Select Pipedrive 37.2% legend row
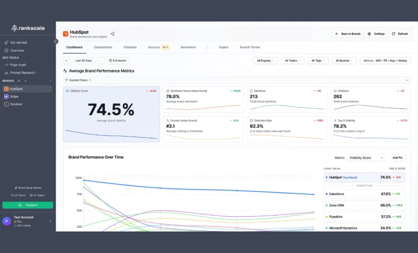The width and height of the screenshot is (418, 253). 364,217
